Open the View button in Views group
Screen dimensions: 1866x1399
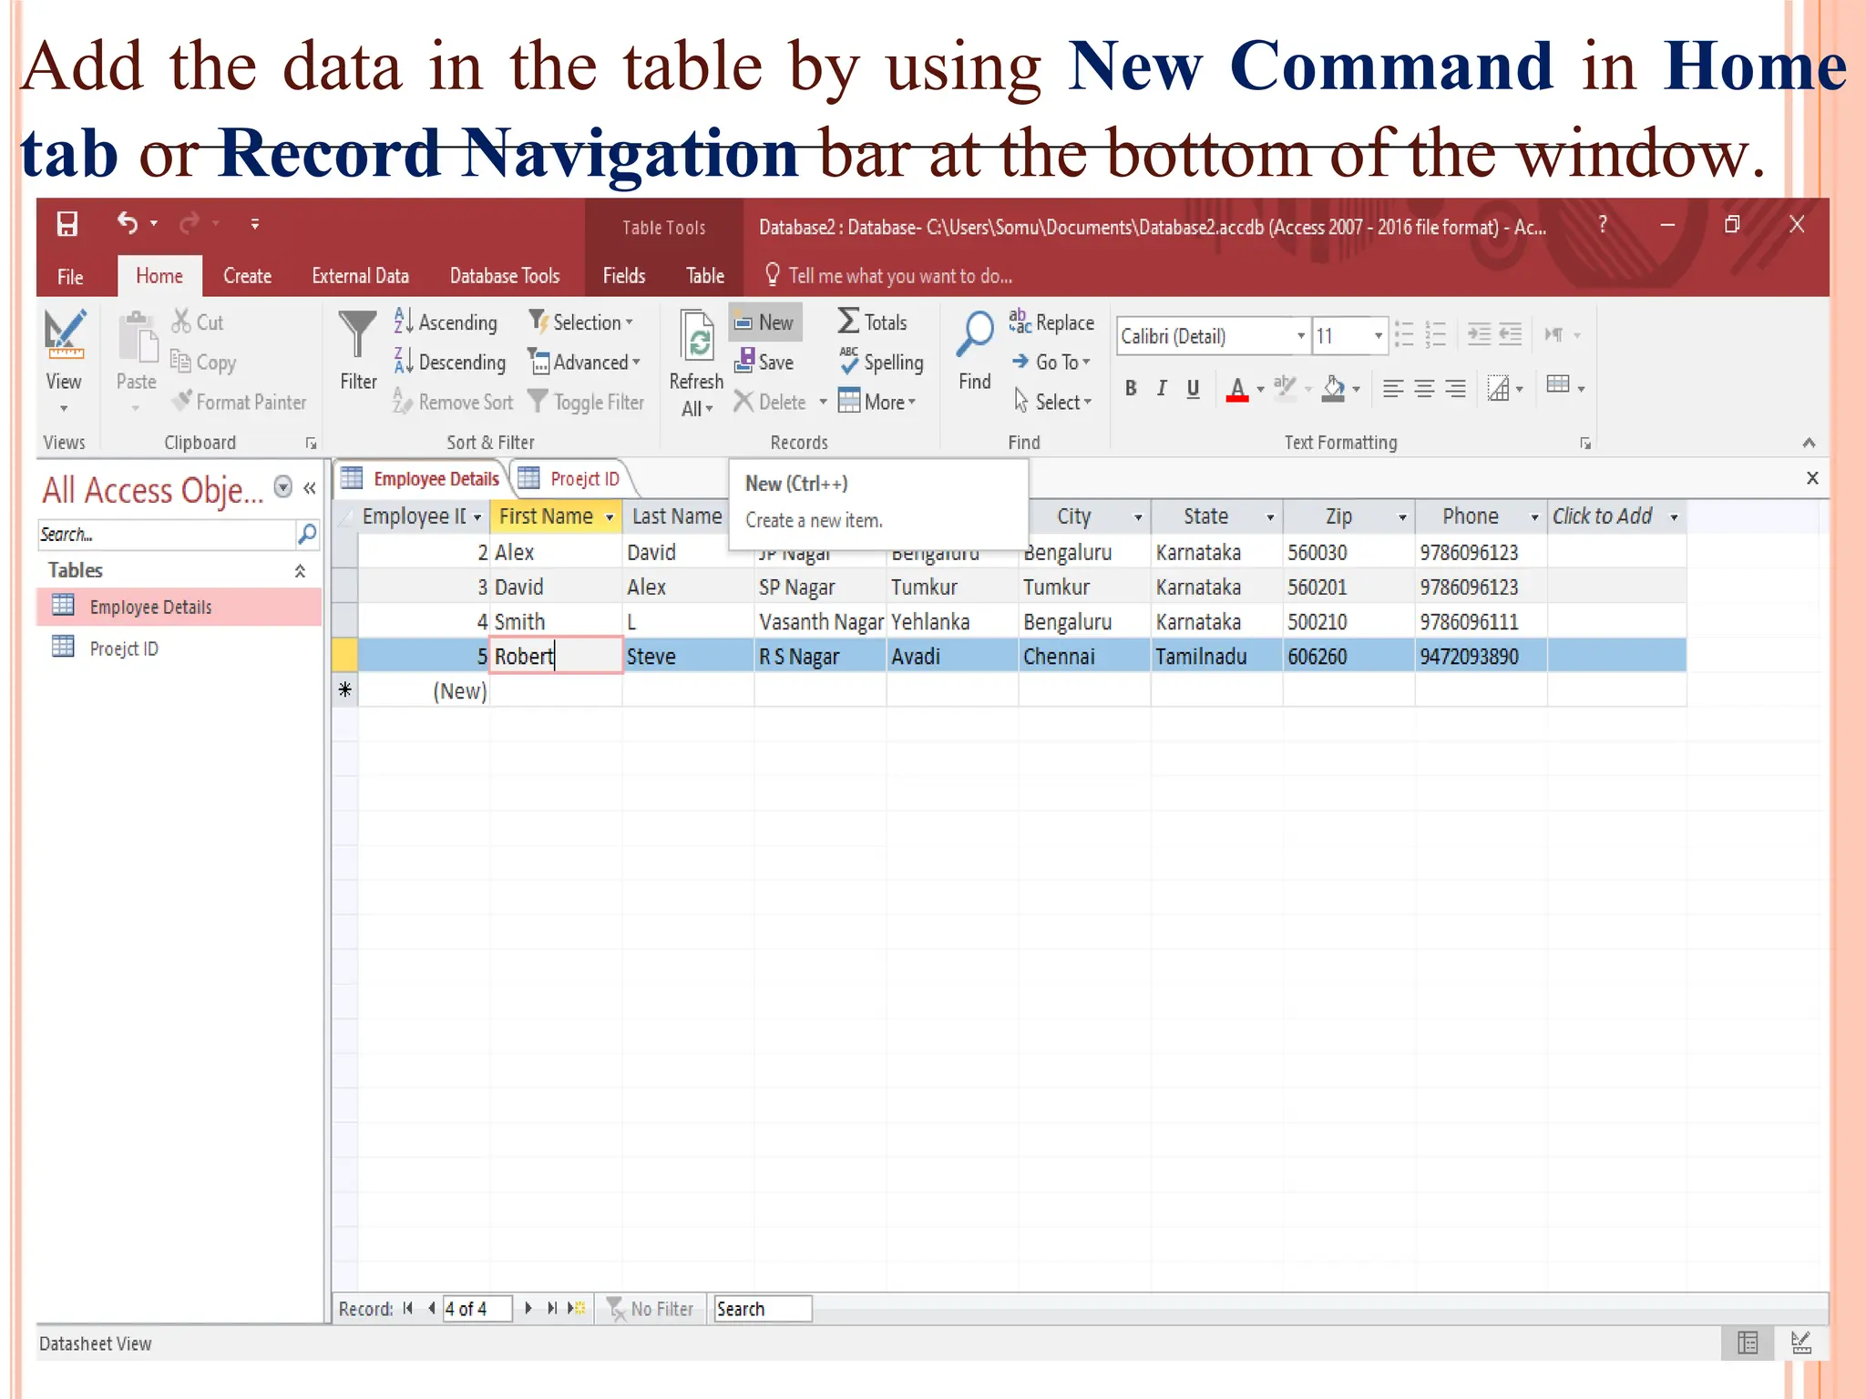[x=64, y=363]
